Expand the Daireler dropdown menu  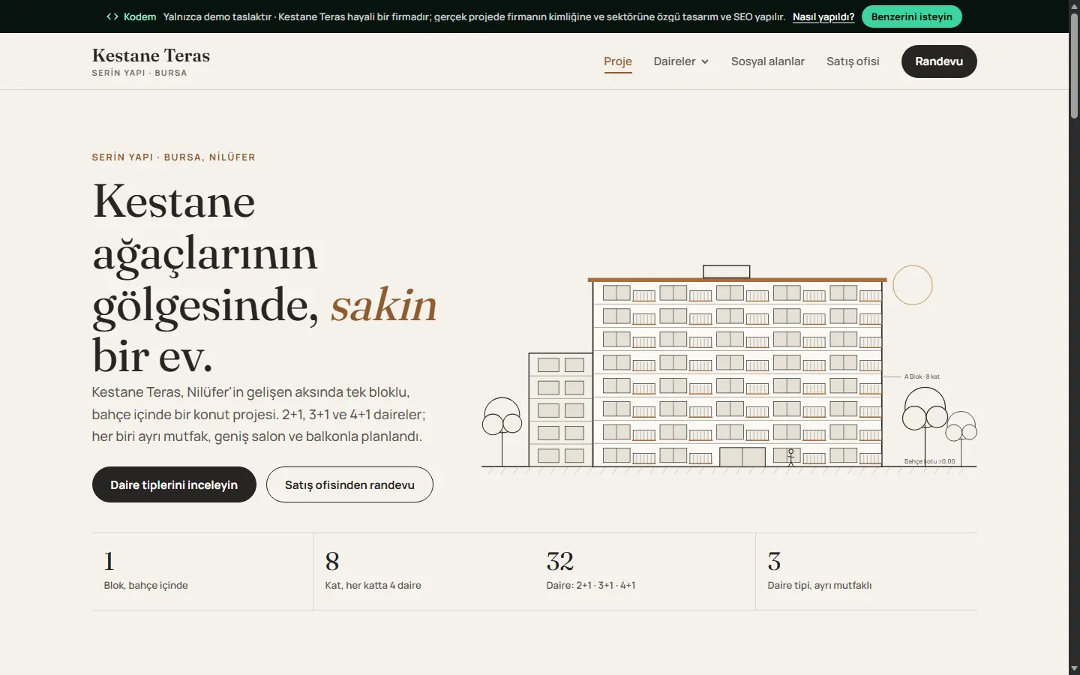681,61
